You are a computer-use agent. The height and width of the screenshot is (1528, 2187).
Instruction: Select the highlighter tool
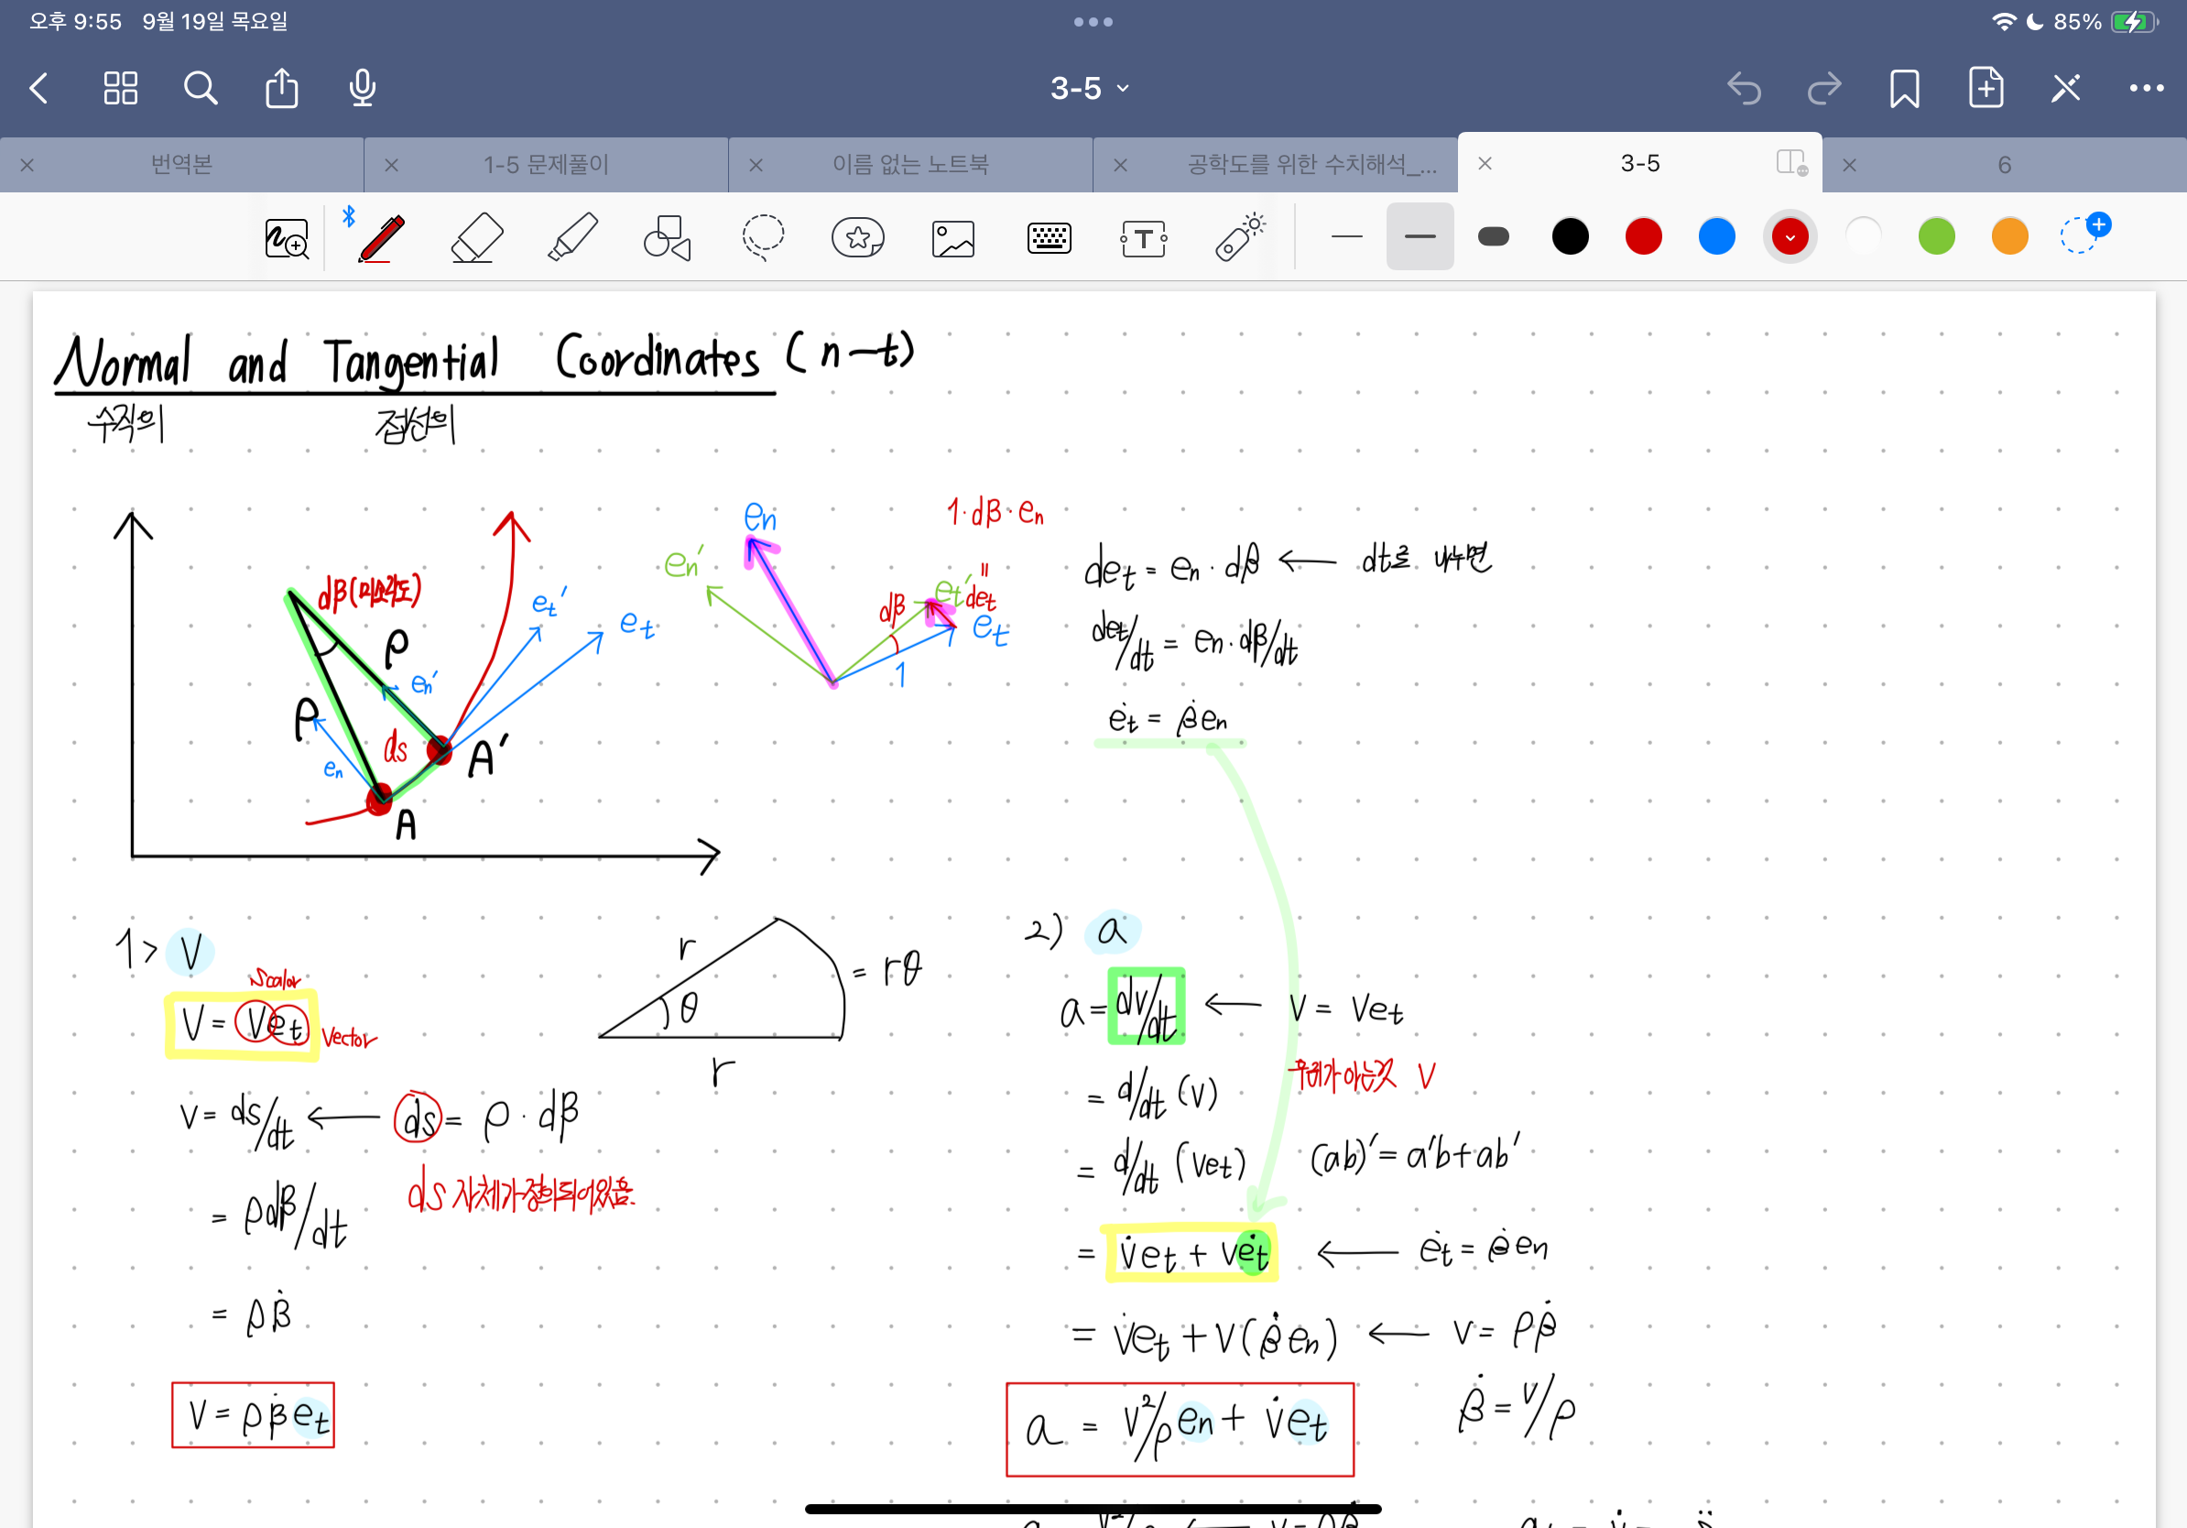tap(572, 237)
